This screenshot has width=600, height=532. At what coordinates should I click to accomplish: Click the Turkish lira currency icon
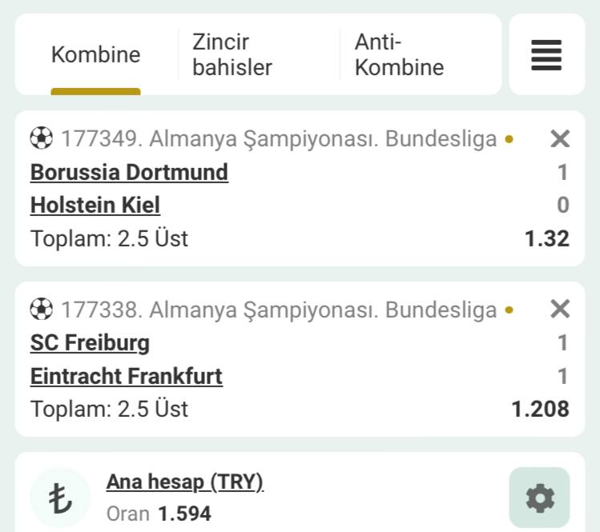[x=60, y=498]
